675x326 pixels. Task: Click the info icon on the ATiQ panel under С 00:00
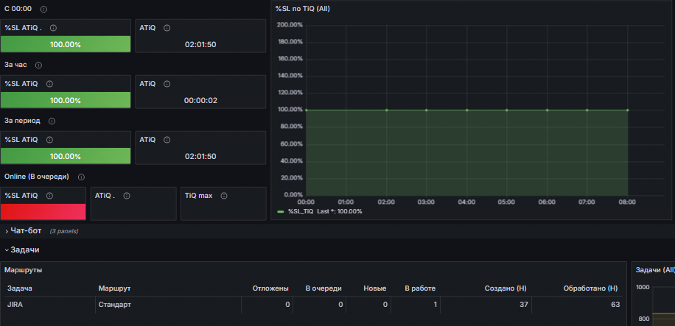click(x=167, y=28)
